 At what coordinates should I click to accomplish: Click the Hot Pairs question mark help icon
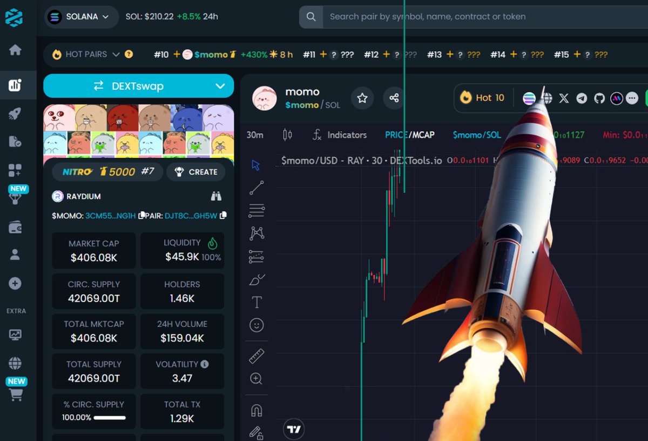129,54
